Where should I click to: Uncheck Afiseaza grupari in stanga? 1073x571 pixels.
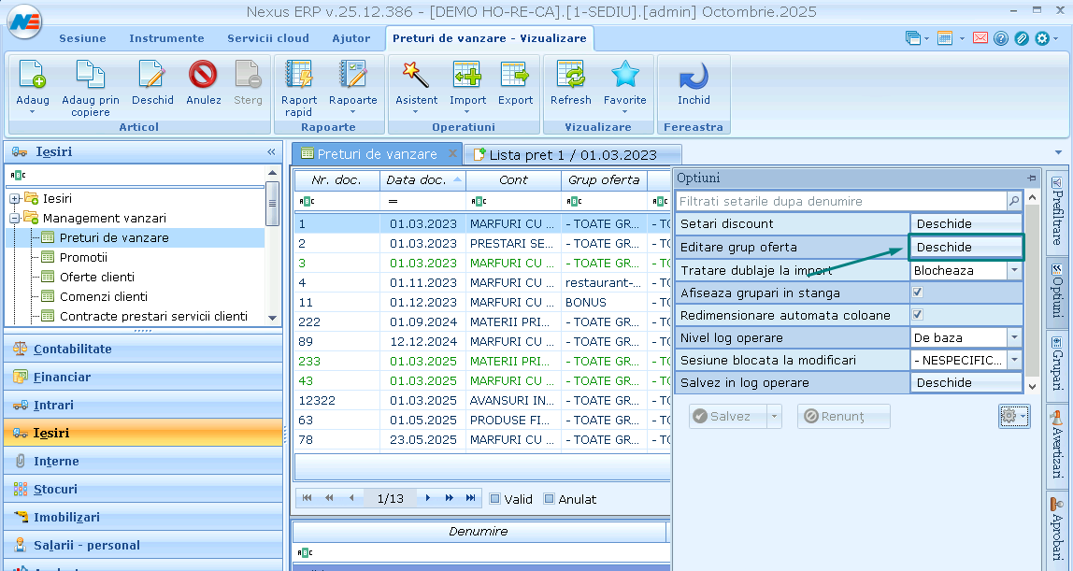point(918,293)
